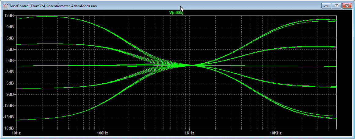Click the -15dB vertical axis label
This screenshot has height=139, width=355.
tap(9, 117)
